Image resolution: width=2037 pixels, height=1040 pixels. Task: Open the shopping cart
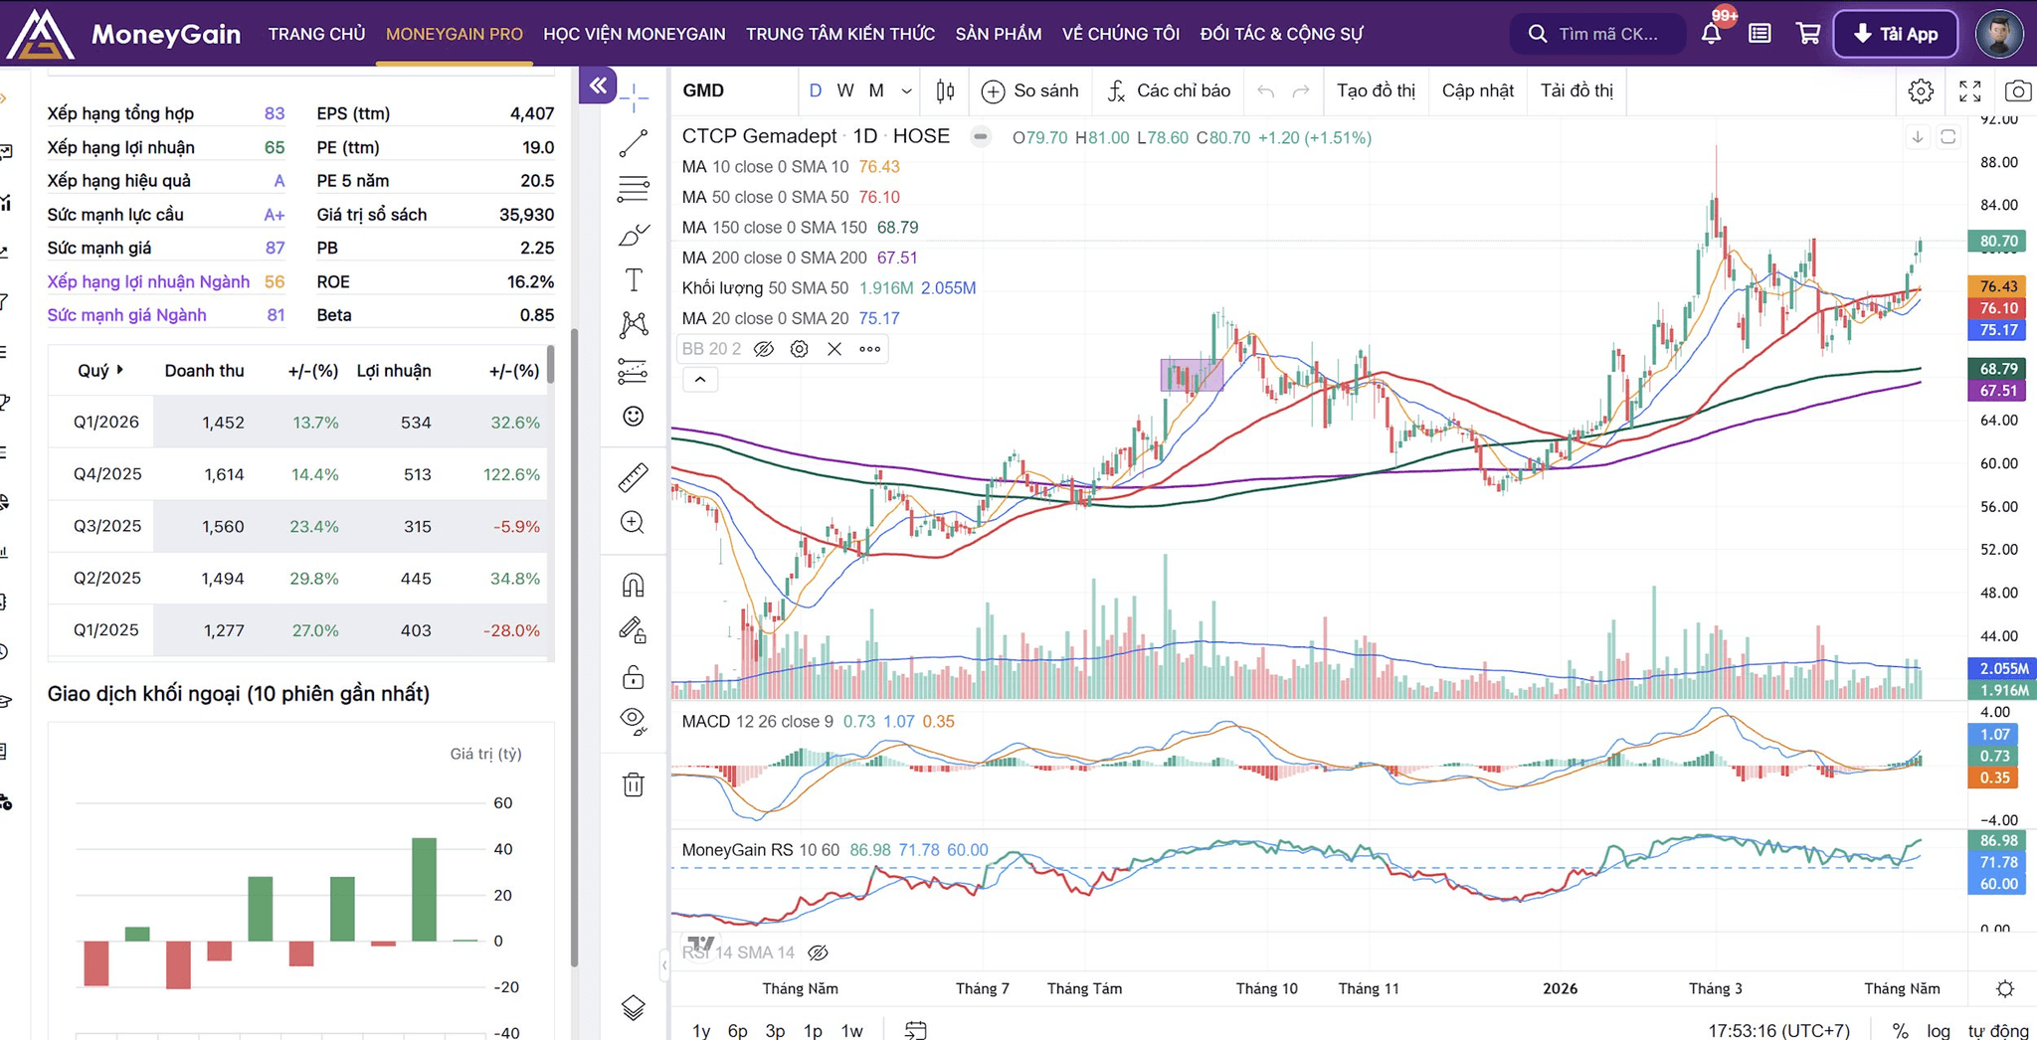click(x=1808, y=34)
